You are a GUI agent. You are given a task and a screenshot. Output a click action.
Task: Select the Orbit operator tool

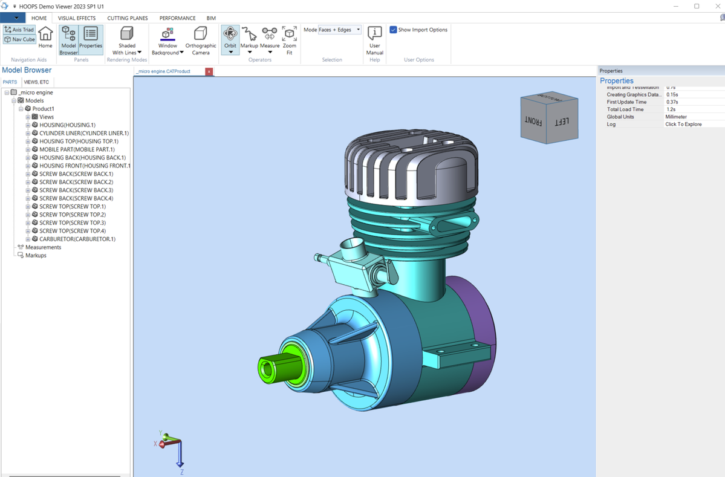click(230, 36)
